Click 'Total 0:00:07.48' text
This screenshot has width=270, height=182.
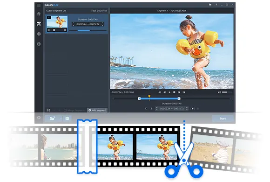[x=99, y=11]
